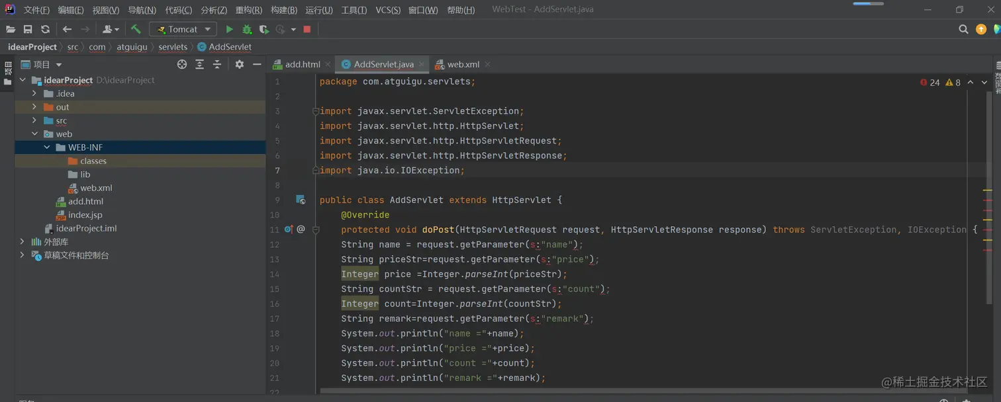This screenshot has height=402, width=1001.
Task: Click the Reload from disk sync icon
Action: coord(45,29)
